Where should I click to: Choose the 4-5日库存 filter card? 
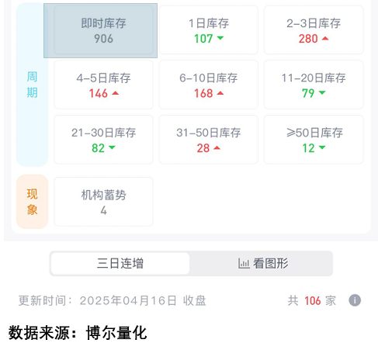click(103, 85)
